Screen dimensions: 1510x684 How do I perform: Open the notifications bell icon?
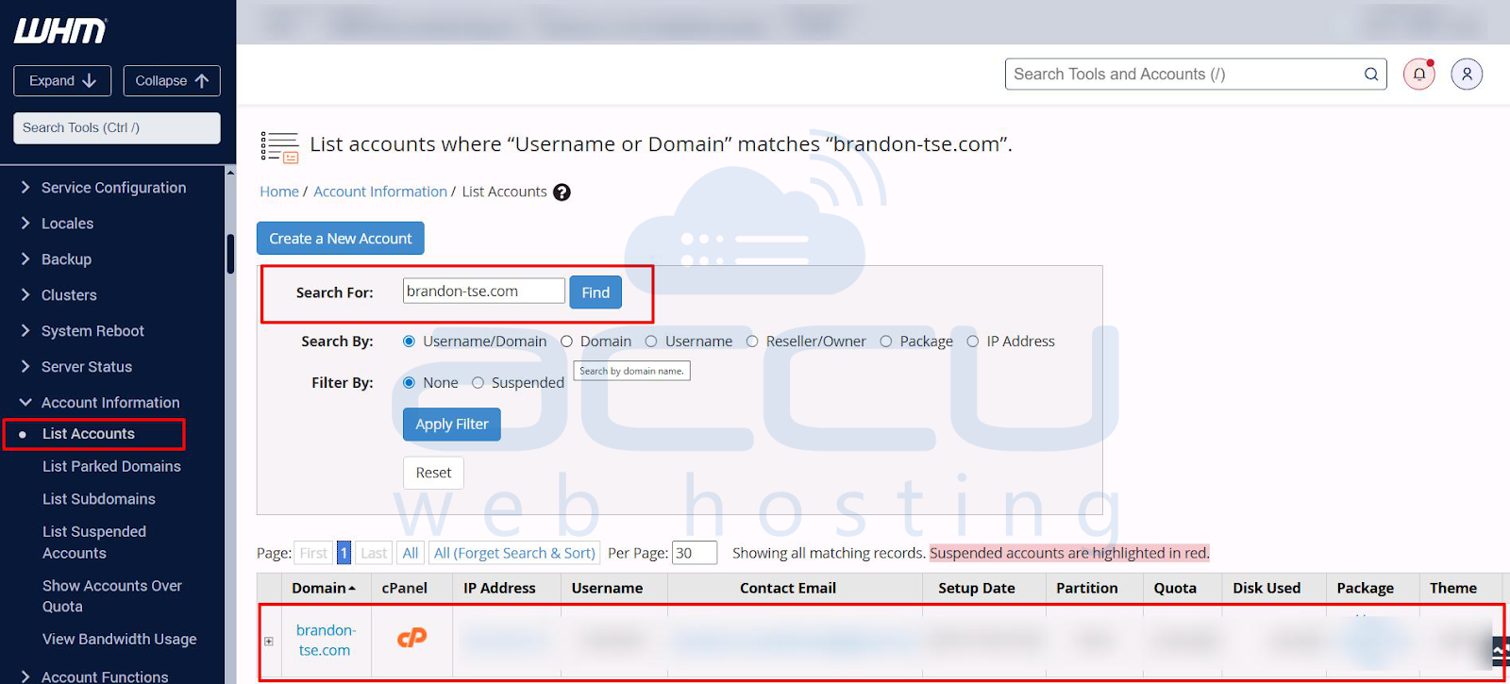coord(1418,74)
